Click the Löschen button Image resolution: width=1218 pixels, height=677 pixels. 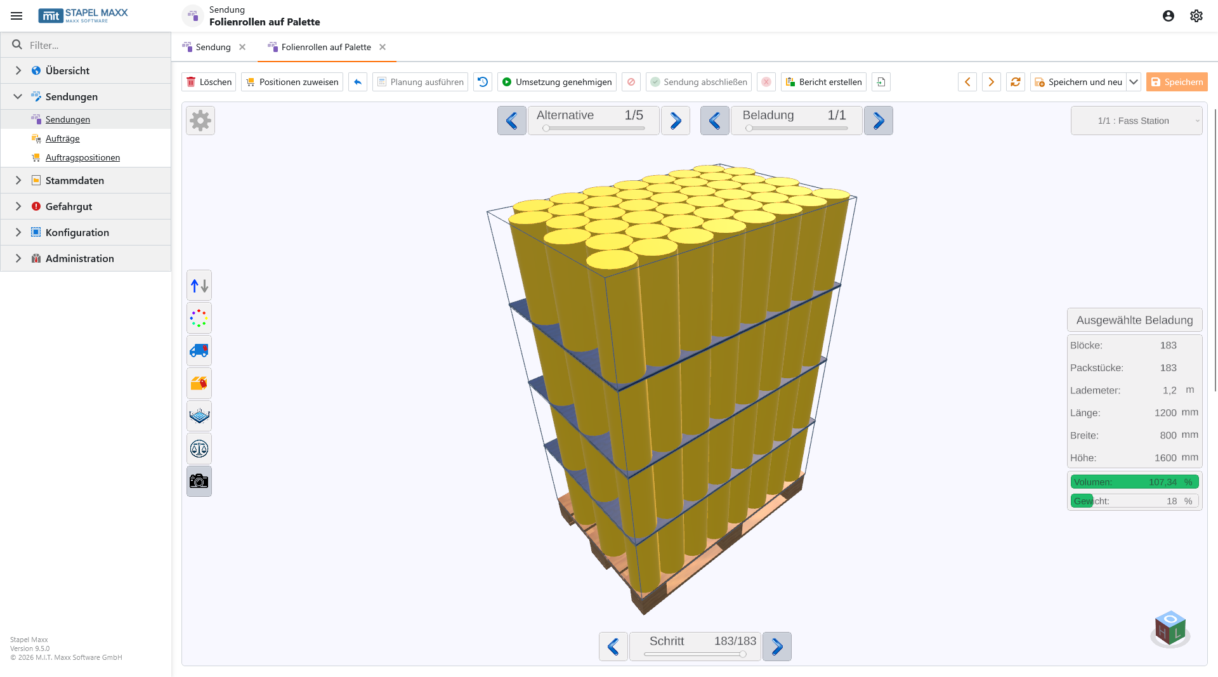[209, 82]
